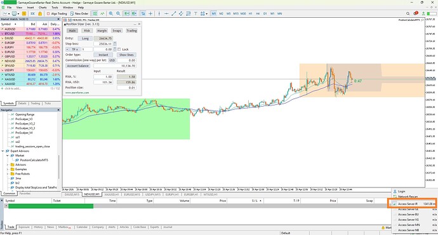The height and width of the screenshot is (235, 438).
Task: Click the Stop-loss value field
Action: point(103,44)
